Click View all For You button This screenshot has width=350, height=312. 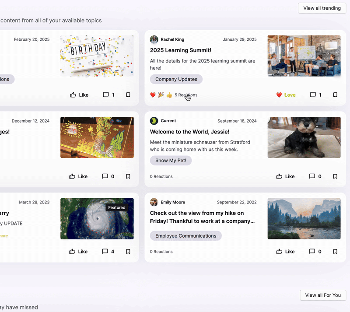[323, 295]
